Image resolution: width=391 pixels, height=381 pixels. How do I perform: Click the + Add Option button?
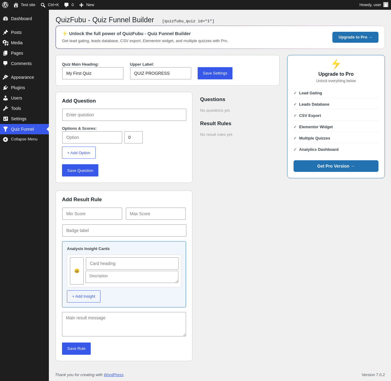click(x=79, y=153)
